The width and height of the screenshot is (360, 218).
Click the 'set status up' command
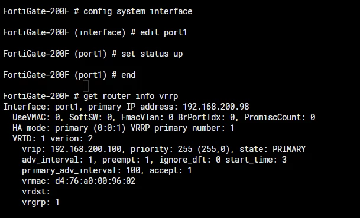click(x=152, y=54)
